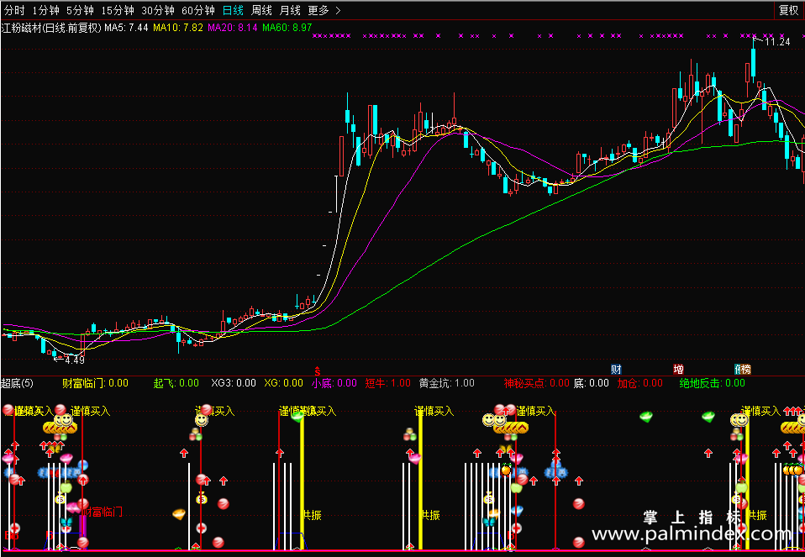Click the orange fruit icon in indicator pane
Screen dimensions: 805x557
coord(506,470)
